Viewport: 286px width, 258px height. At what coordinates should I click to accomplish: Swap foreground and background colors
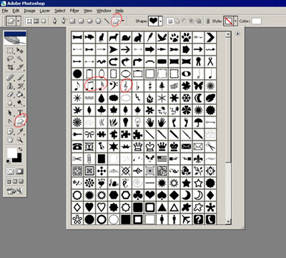point(21,149)
